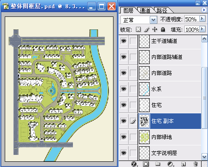208x167 pixels.
Task: Click the lock position move icon
Action: tap(154, 29)
